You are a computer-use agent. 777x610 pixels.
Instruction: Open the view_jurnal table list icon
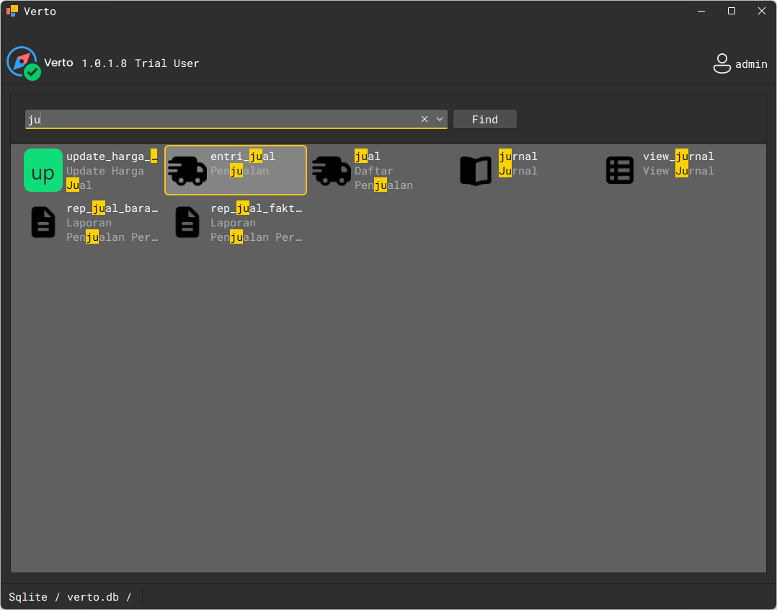click(x=620, y=170)
